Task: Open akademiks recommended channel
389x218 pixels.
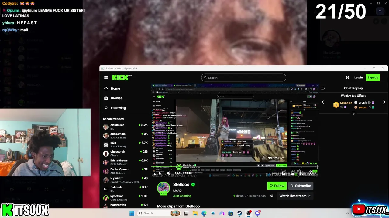Action: point(125,136)
